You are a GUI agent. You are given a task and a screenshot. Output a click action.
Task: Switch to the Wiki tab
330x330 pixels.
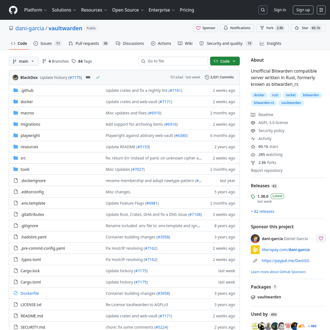pos(185,43)
